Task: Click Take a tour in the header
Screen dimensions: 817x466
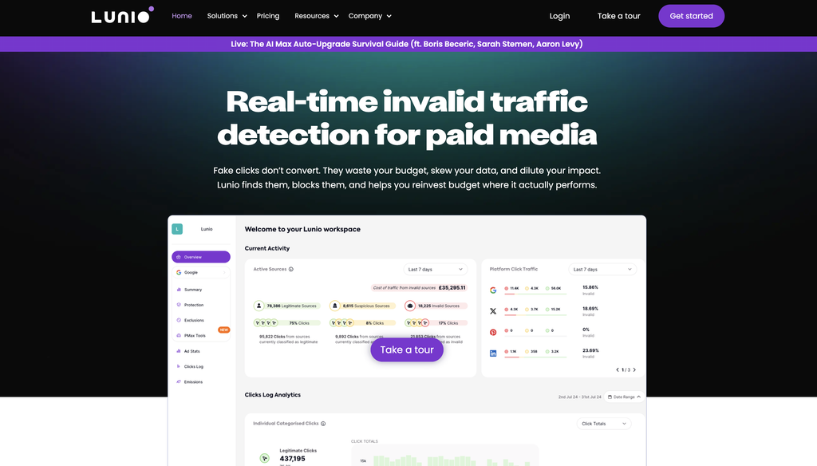Action: coord(618,16)
